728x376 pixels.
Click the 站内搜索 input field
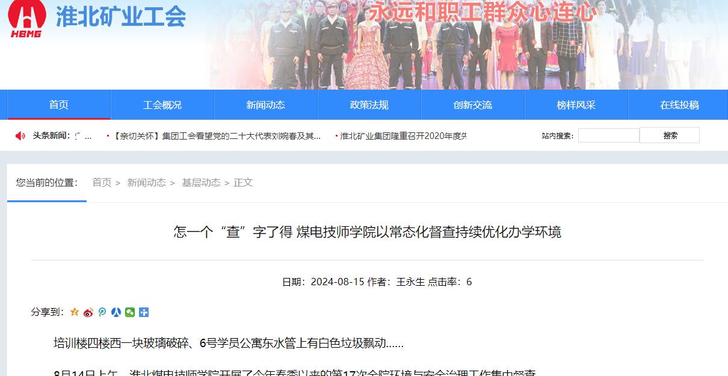point(609,135)
